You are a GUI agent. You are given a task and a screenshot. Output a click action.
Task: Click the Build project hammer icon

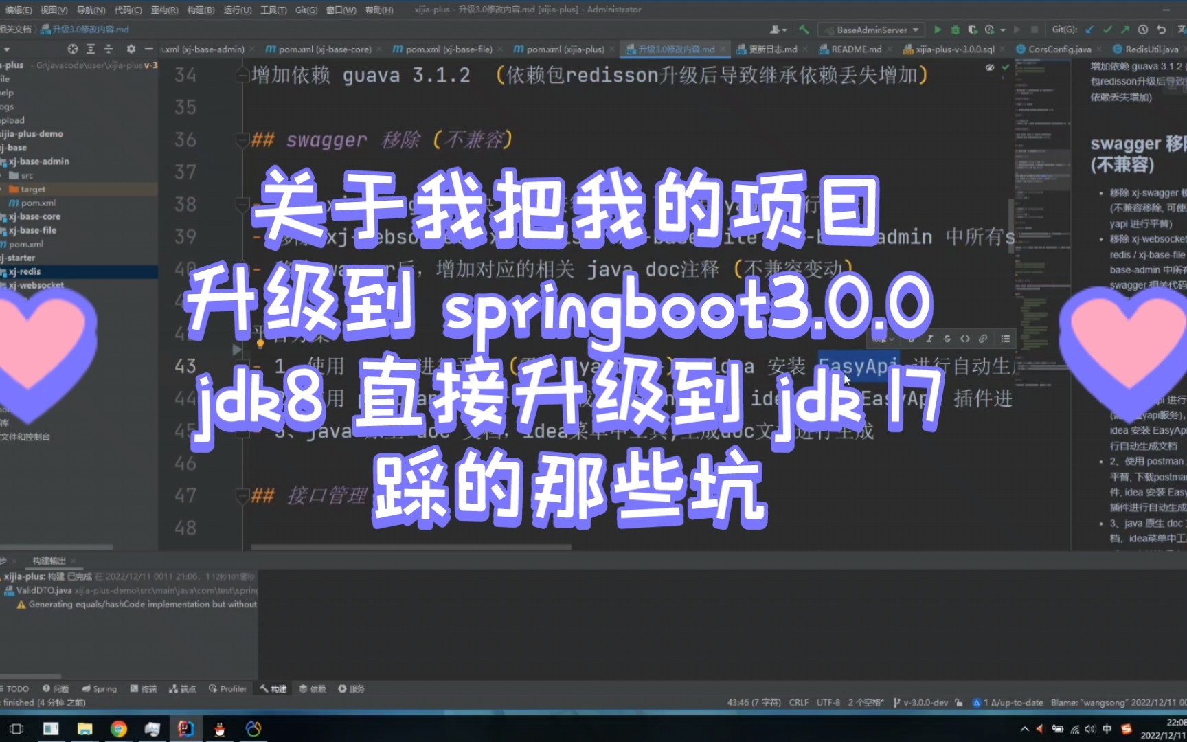(804, 30)
